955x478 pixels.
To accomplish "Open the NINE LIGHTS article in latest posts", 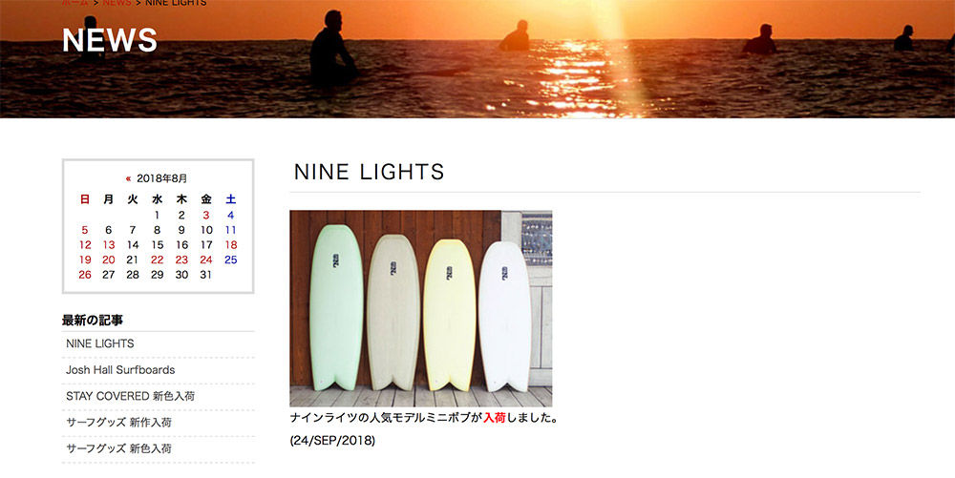I will [100, 343].
